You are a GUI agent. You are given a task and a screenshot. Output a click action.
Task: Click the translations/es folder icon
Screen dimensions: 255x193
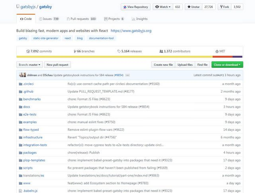pos(20,176)
